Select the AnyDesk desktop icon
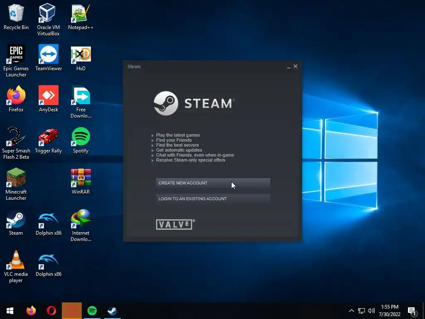This screenshot has width=425, height=319. point(49,99)
